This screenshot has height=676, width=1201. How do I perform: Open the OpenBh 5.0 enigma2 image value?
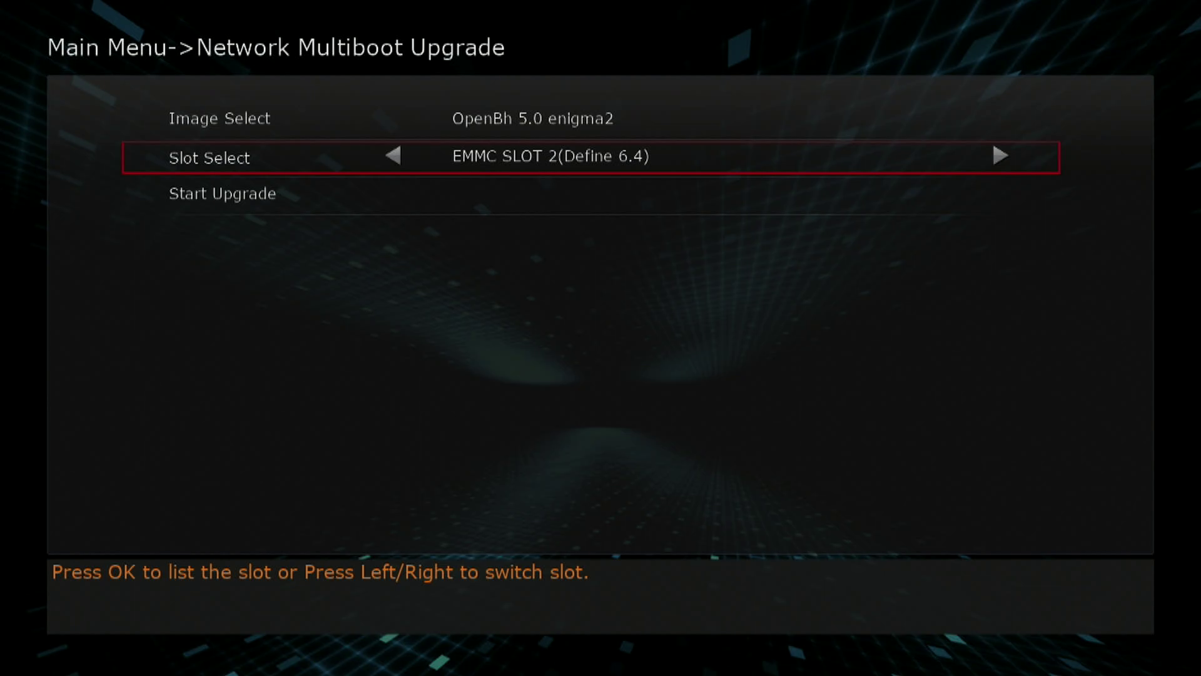532,119
